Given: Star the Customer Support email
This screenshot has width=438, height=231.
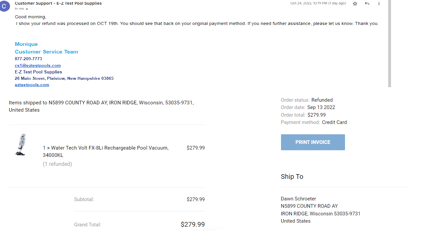Looking at the screenshot, I should click(x=355, y=3).
